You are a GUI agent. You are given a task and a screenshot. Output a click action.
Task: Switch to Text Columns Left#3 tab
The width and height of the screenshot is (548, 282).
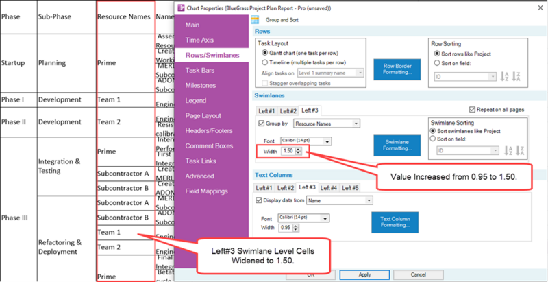(308, 187)
